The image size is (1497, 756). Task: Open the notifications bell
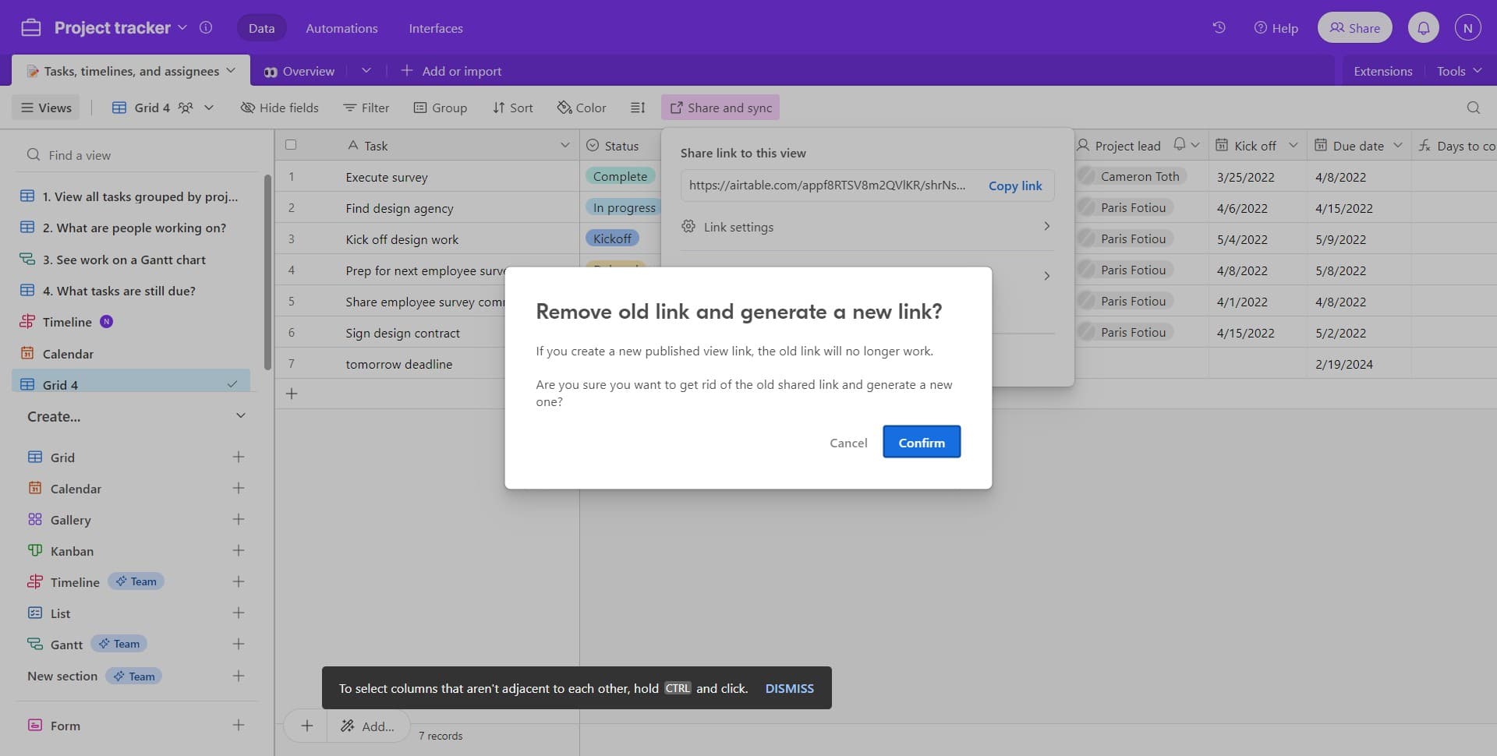[x=1423, y=28]
